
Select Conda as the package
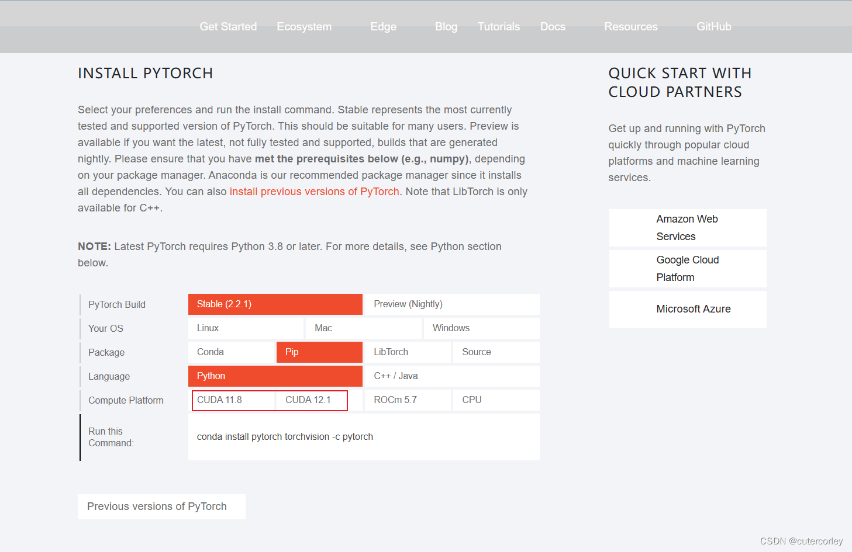[x=232, y=352]
